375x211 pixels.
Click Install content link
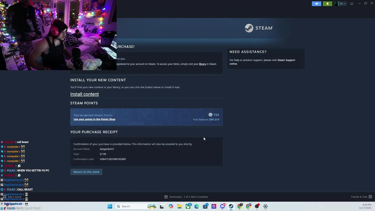click(84, 94)
